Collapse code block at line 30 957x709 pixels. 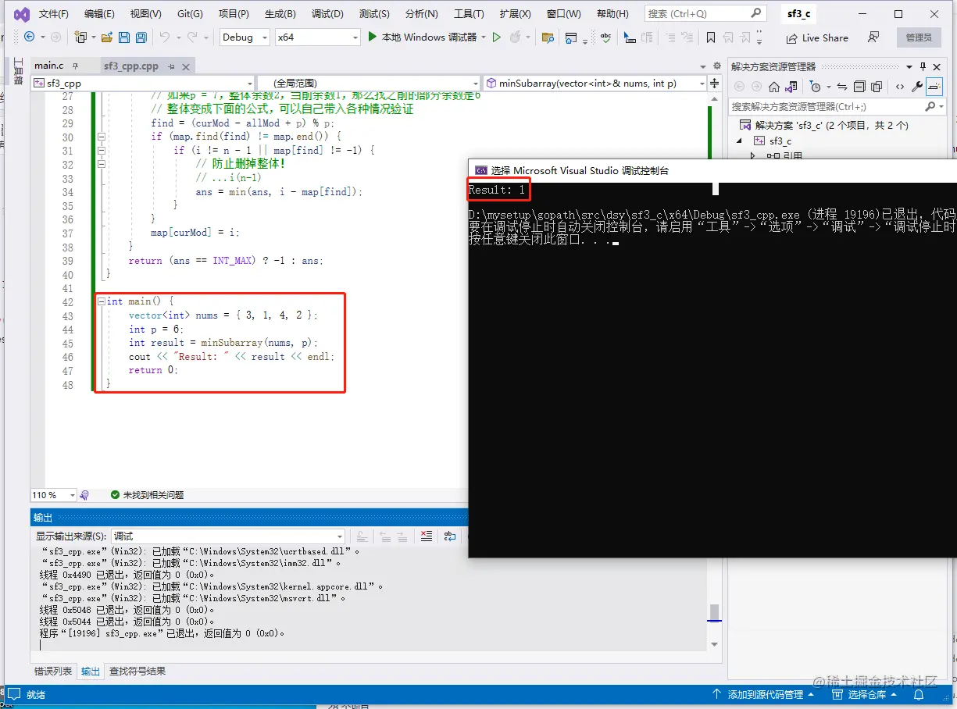tap(102, 137)
